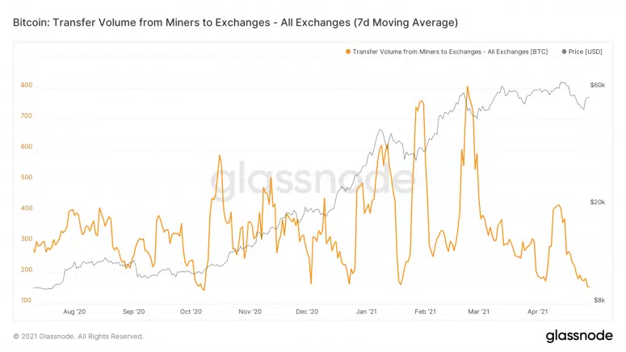
Task: Click the orange legend dot for Transfer Volume
Action: 348,52
